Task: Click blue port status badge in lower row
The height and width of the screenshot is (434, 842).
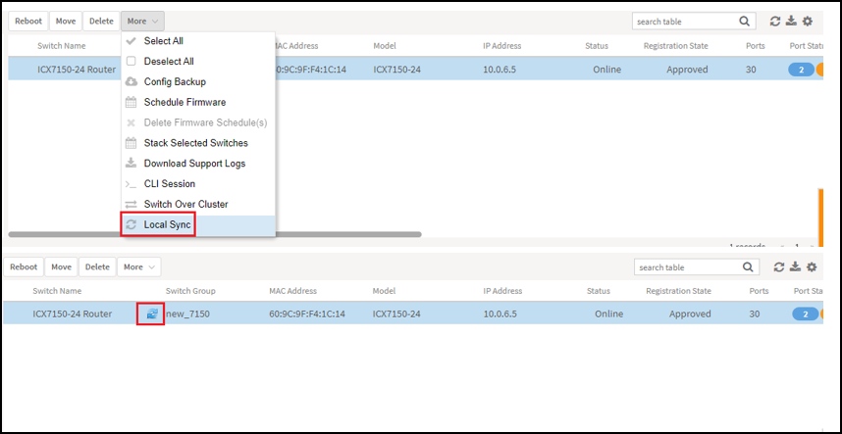Action: (x=805, y=313)
